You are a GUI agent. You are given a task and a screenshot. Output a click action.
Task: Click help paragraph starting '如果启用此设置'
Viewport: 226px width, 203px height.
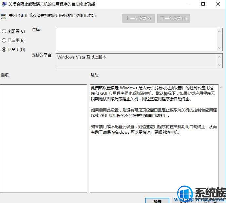(x=154, y=113)
